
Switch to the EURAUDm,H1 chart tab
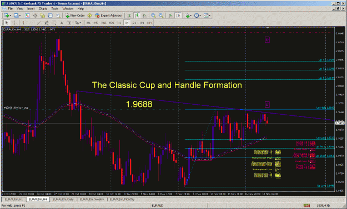pyautogui.click(x=14, y=199)
